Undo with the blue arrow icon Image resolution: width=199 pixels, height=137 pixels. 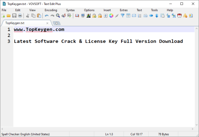tap(46, 16)
